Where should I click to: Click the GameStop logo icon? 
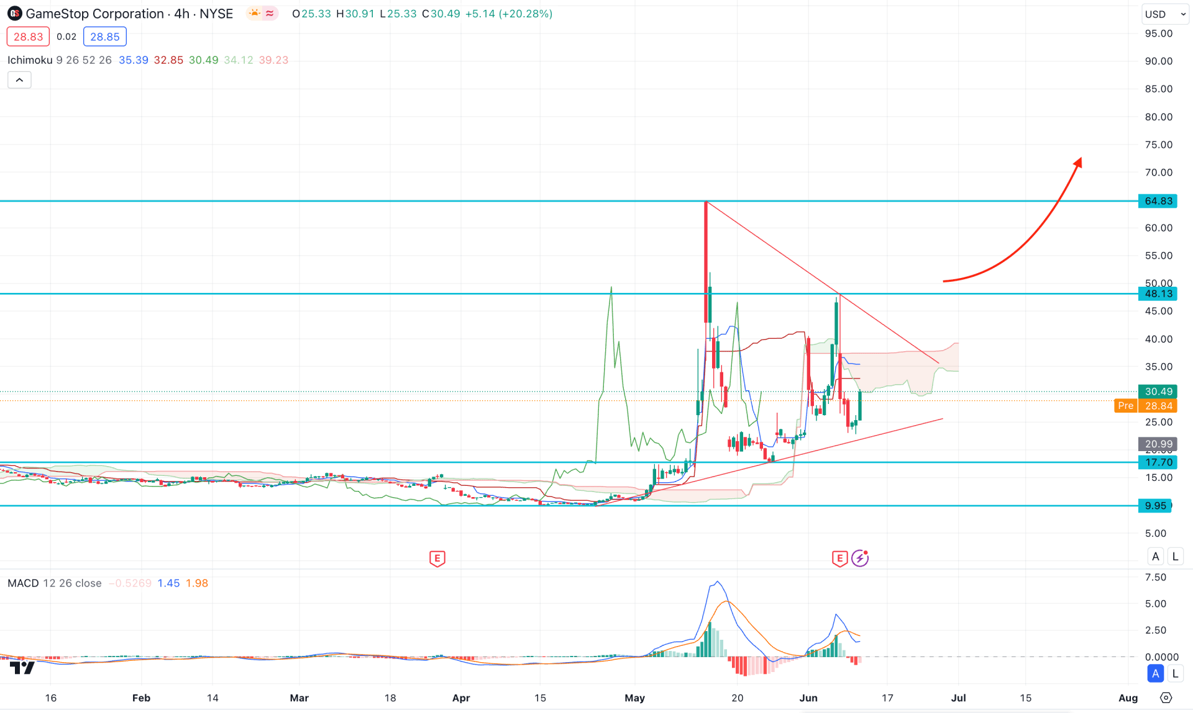click(x=14, y=14)
